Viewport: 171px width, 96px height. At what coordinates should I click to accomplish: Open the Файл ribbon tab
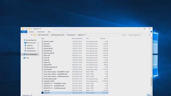[x=24, y=32]
